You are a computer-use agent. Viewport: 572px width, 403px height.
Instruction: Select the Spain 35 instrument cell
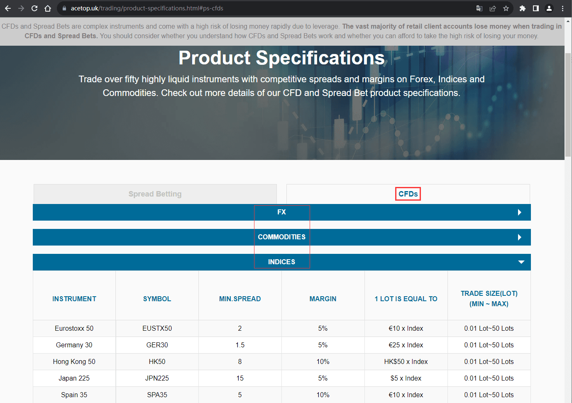point(74,395)
